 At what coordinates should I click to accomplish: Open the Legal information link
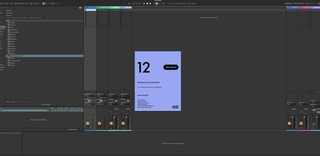coord(143,95)
